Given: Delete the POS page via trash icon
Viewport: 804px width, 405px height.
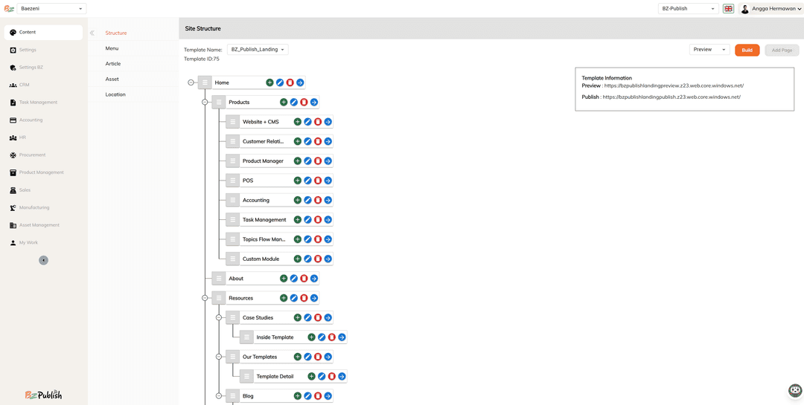Looking at the screenshot, I should click(x=318, y=181).
